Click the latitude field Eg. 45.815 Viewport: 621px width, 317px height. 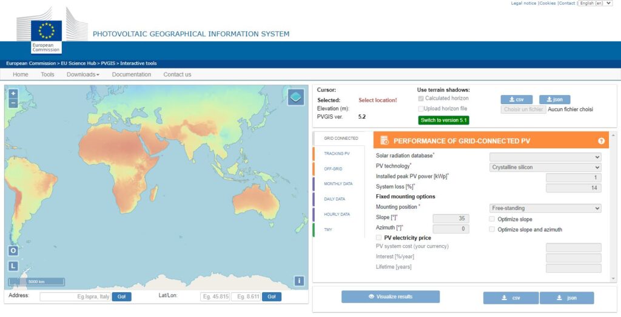[x=215, y=297]
